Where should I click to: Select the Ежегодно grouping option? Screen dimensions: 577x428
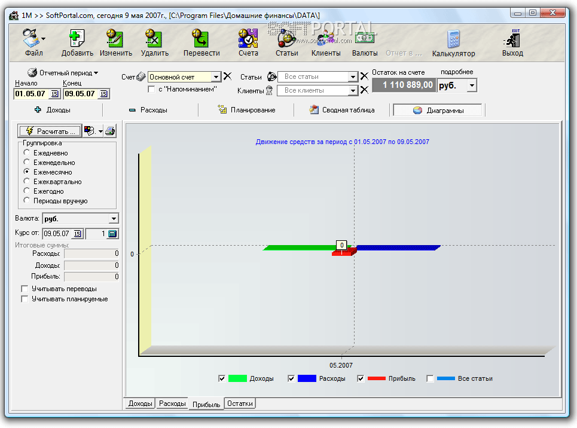pos(26,191)
